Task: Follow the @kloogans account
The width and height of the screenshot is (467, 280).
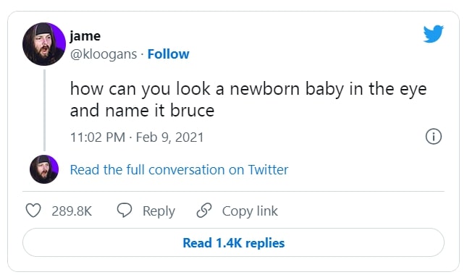Action: click(168, 54)
